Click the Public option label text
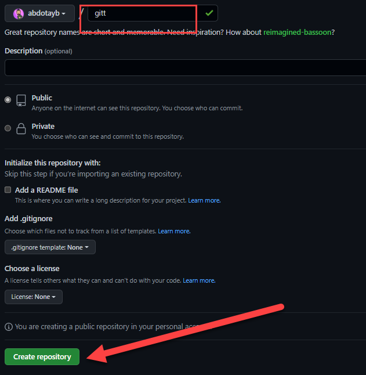The image size is (366, 375). click(42, 98)
